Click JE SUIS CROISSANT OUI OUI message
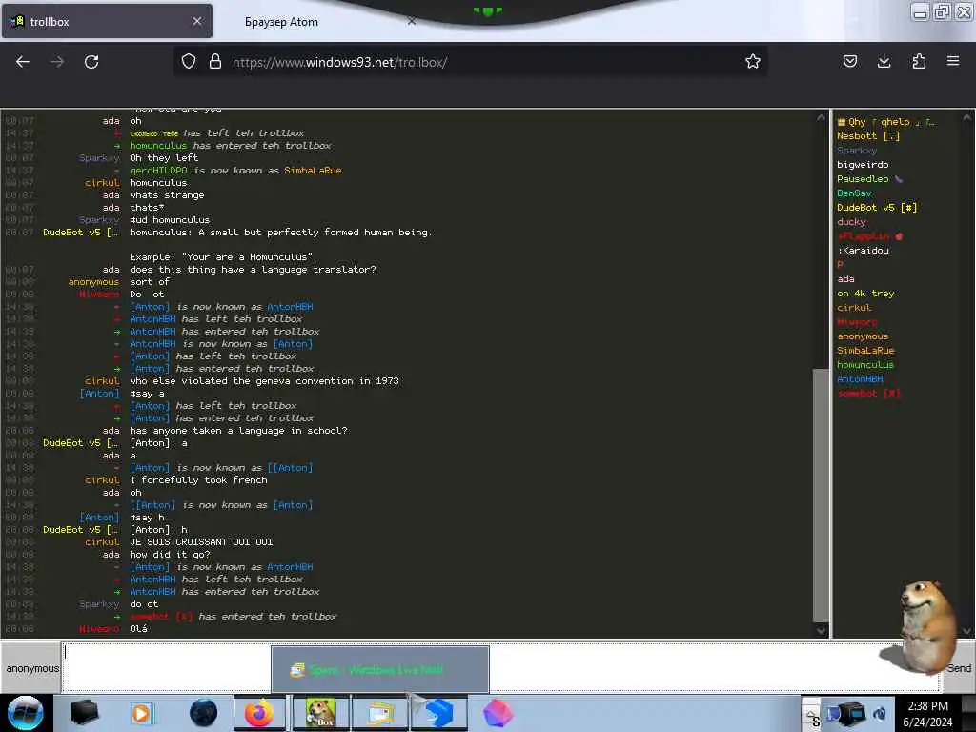 [201, 542]
